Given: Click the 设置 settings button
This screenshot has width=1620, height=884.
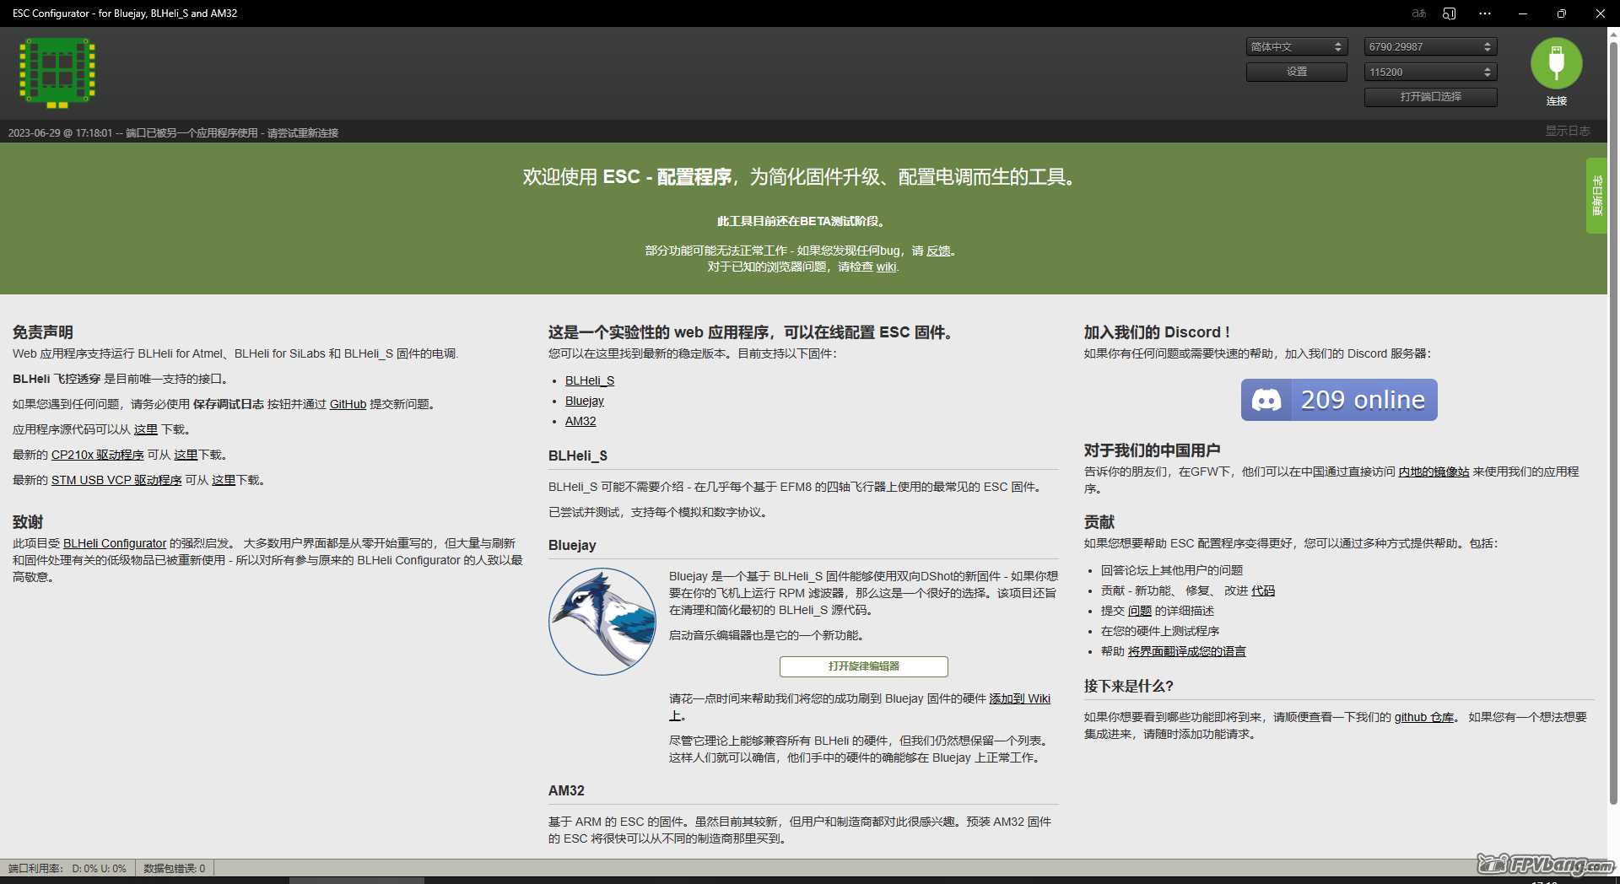Looking at the screenshot, I should (x=1297, y=72).
